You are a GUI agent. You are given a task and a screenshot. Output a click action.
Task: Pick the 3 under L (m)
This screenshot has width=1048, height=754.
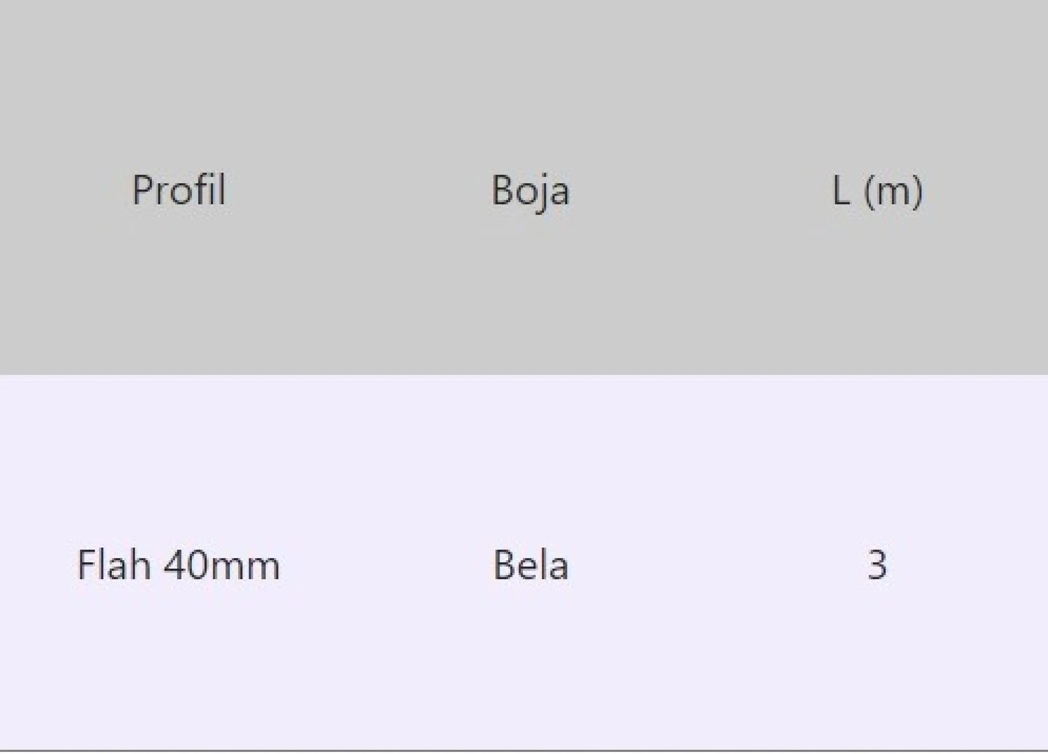877,564
